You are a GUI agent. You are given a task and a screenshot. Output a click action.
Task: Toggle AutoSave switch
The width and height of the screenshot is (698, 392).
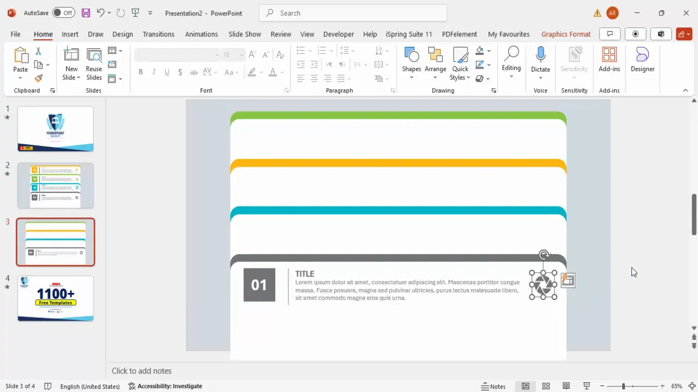64,13
